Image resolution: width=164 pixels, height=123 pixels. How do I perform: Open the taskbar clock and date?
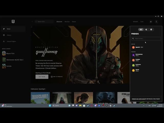(x=160, y=106)
